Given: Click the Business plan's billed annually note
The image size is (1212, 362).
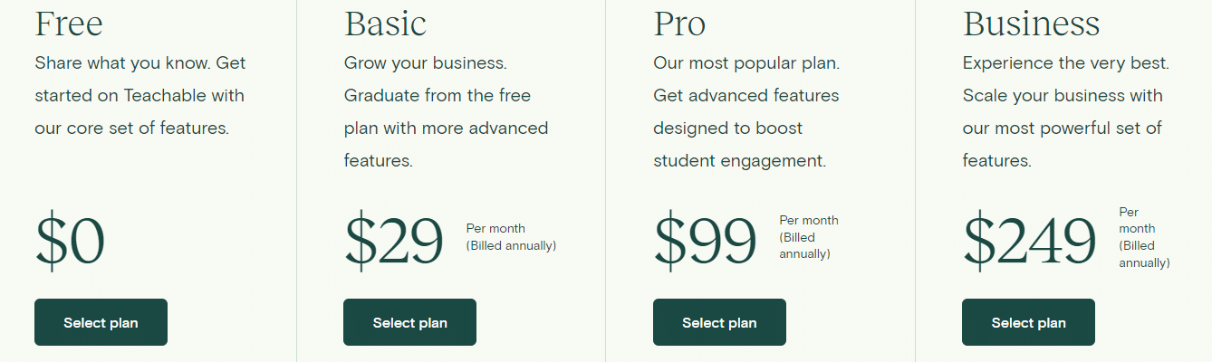Looking at the screenshot, I should click(x=1144, y=254).
